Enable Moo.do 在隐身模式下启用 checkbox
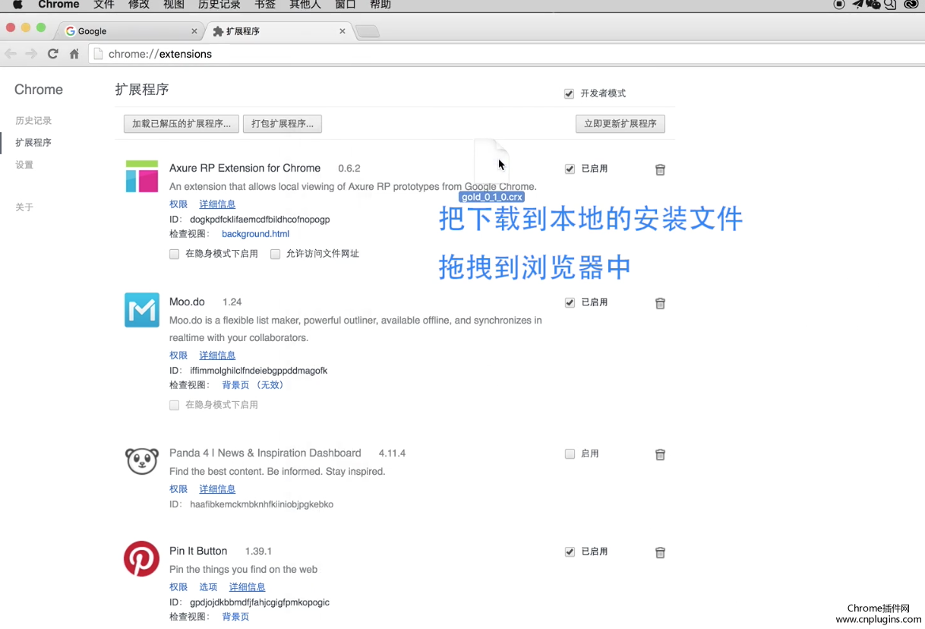 tap(174, 405)
